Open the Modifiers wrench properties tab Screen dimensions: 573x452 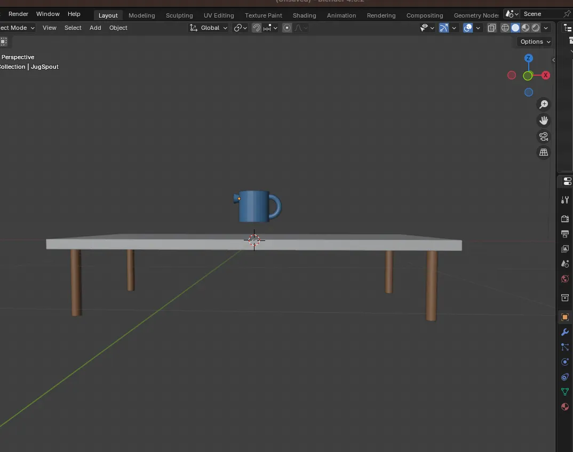tap(565, 332)
